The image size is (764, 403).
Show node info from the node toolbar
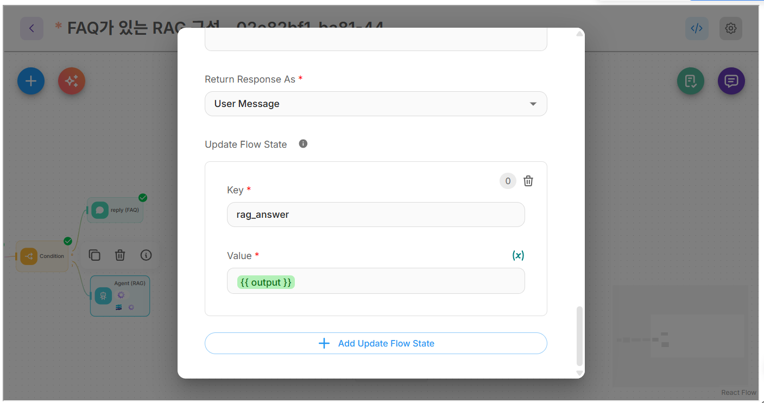point(146,255)
